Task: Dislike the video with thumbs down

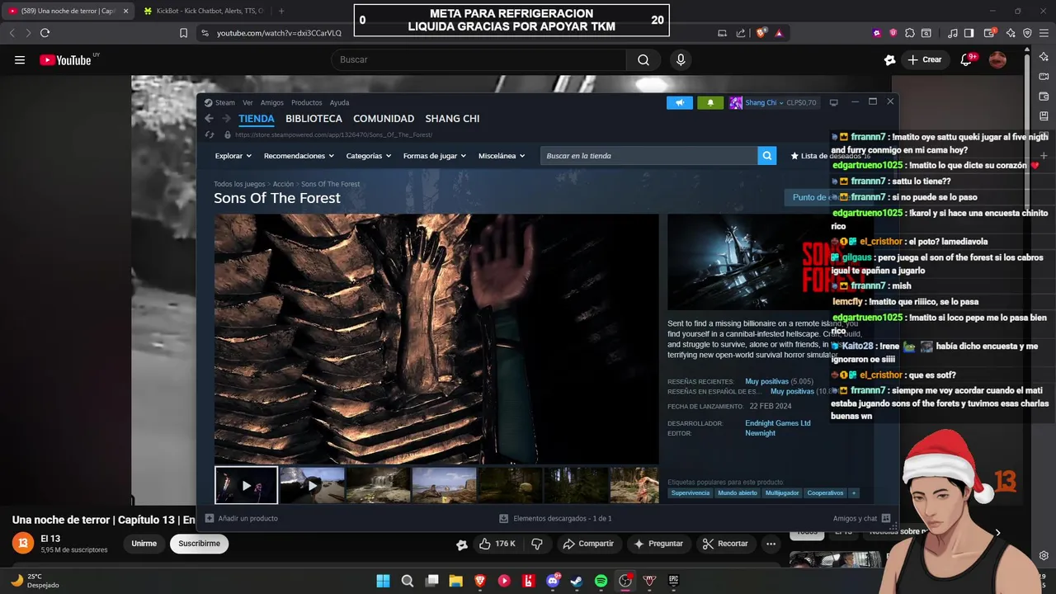Action: 537,544
